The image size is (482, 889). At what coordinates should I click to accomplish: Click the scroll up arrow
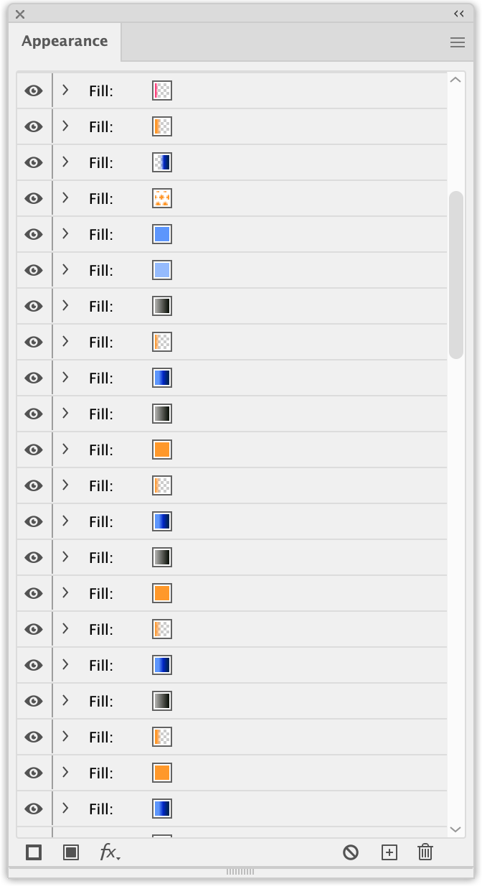click(455, 80)
